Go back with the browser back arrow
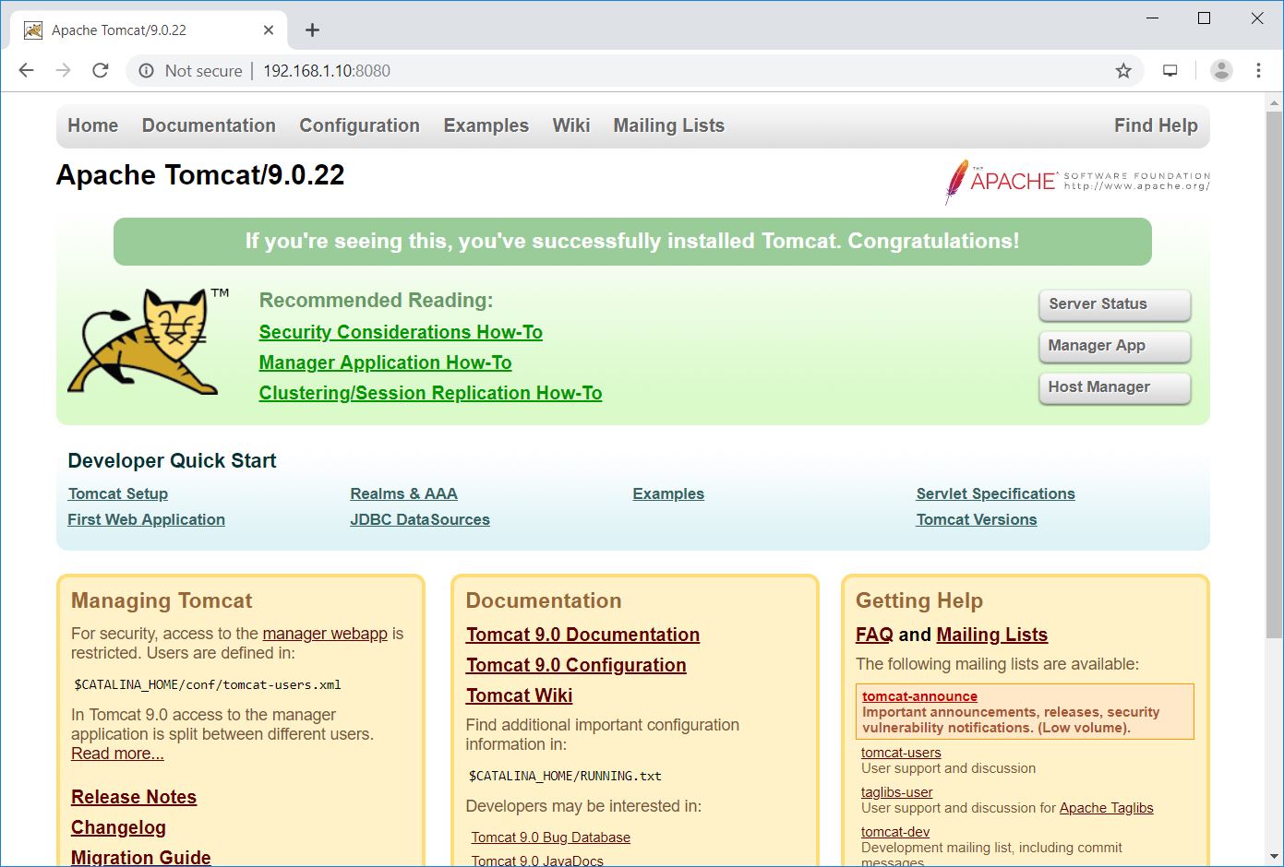 click(26, 70)
